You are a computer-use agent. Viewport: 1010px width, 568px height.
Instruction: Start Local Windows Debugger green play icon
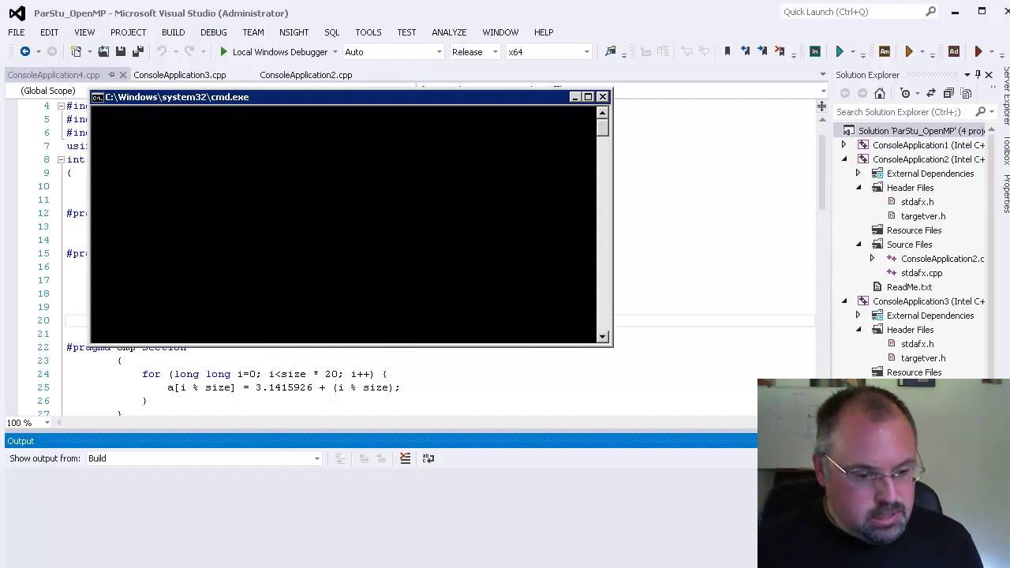224,51
